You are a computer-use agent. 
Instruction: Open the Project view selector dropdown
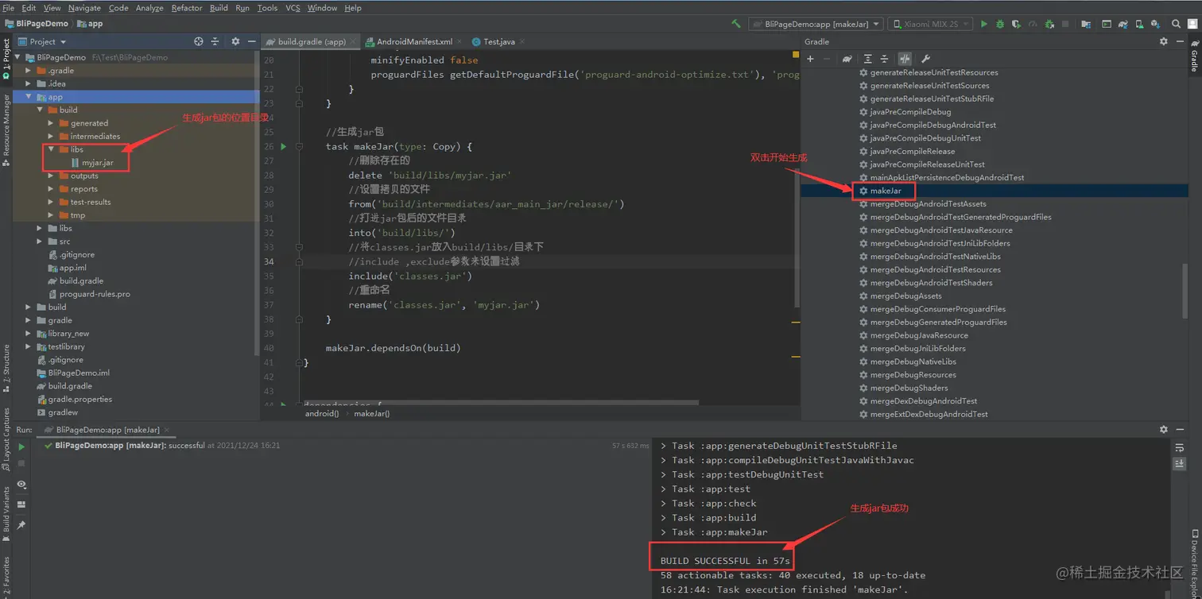(43, 41)
